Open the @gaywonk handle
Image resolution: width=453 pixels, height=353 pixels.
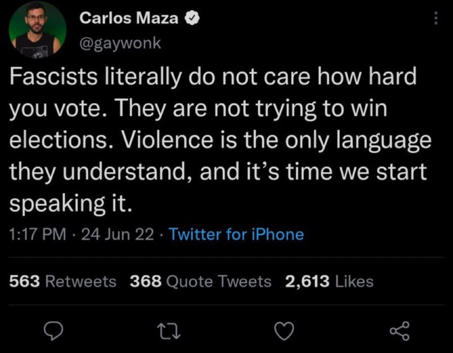point(120,44)
